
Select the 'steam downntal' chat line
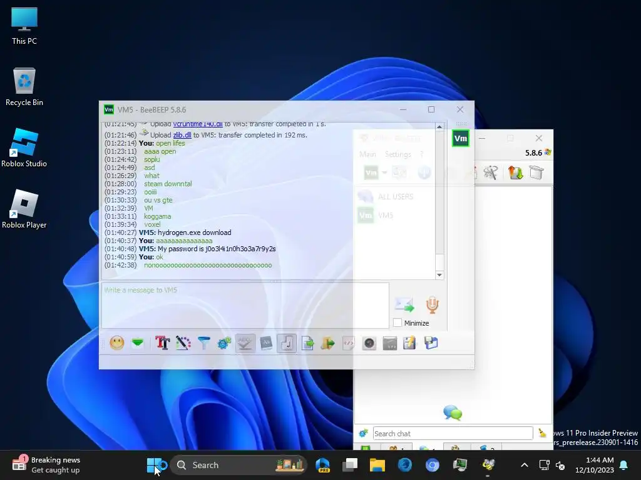coord(168,184)
